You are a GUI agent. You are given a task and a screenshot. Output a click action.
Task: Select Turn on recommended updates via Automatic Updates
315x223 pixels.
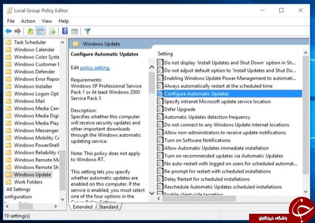pyautogui.click(x=223, y=156)
